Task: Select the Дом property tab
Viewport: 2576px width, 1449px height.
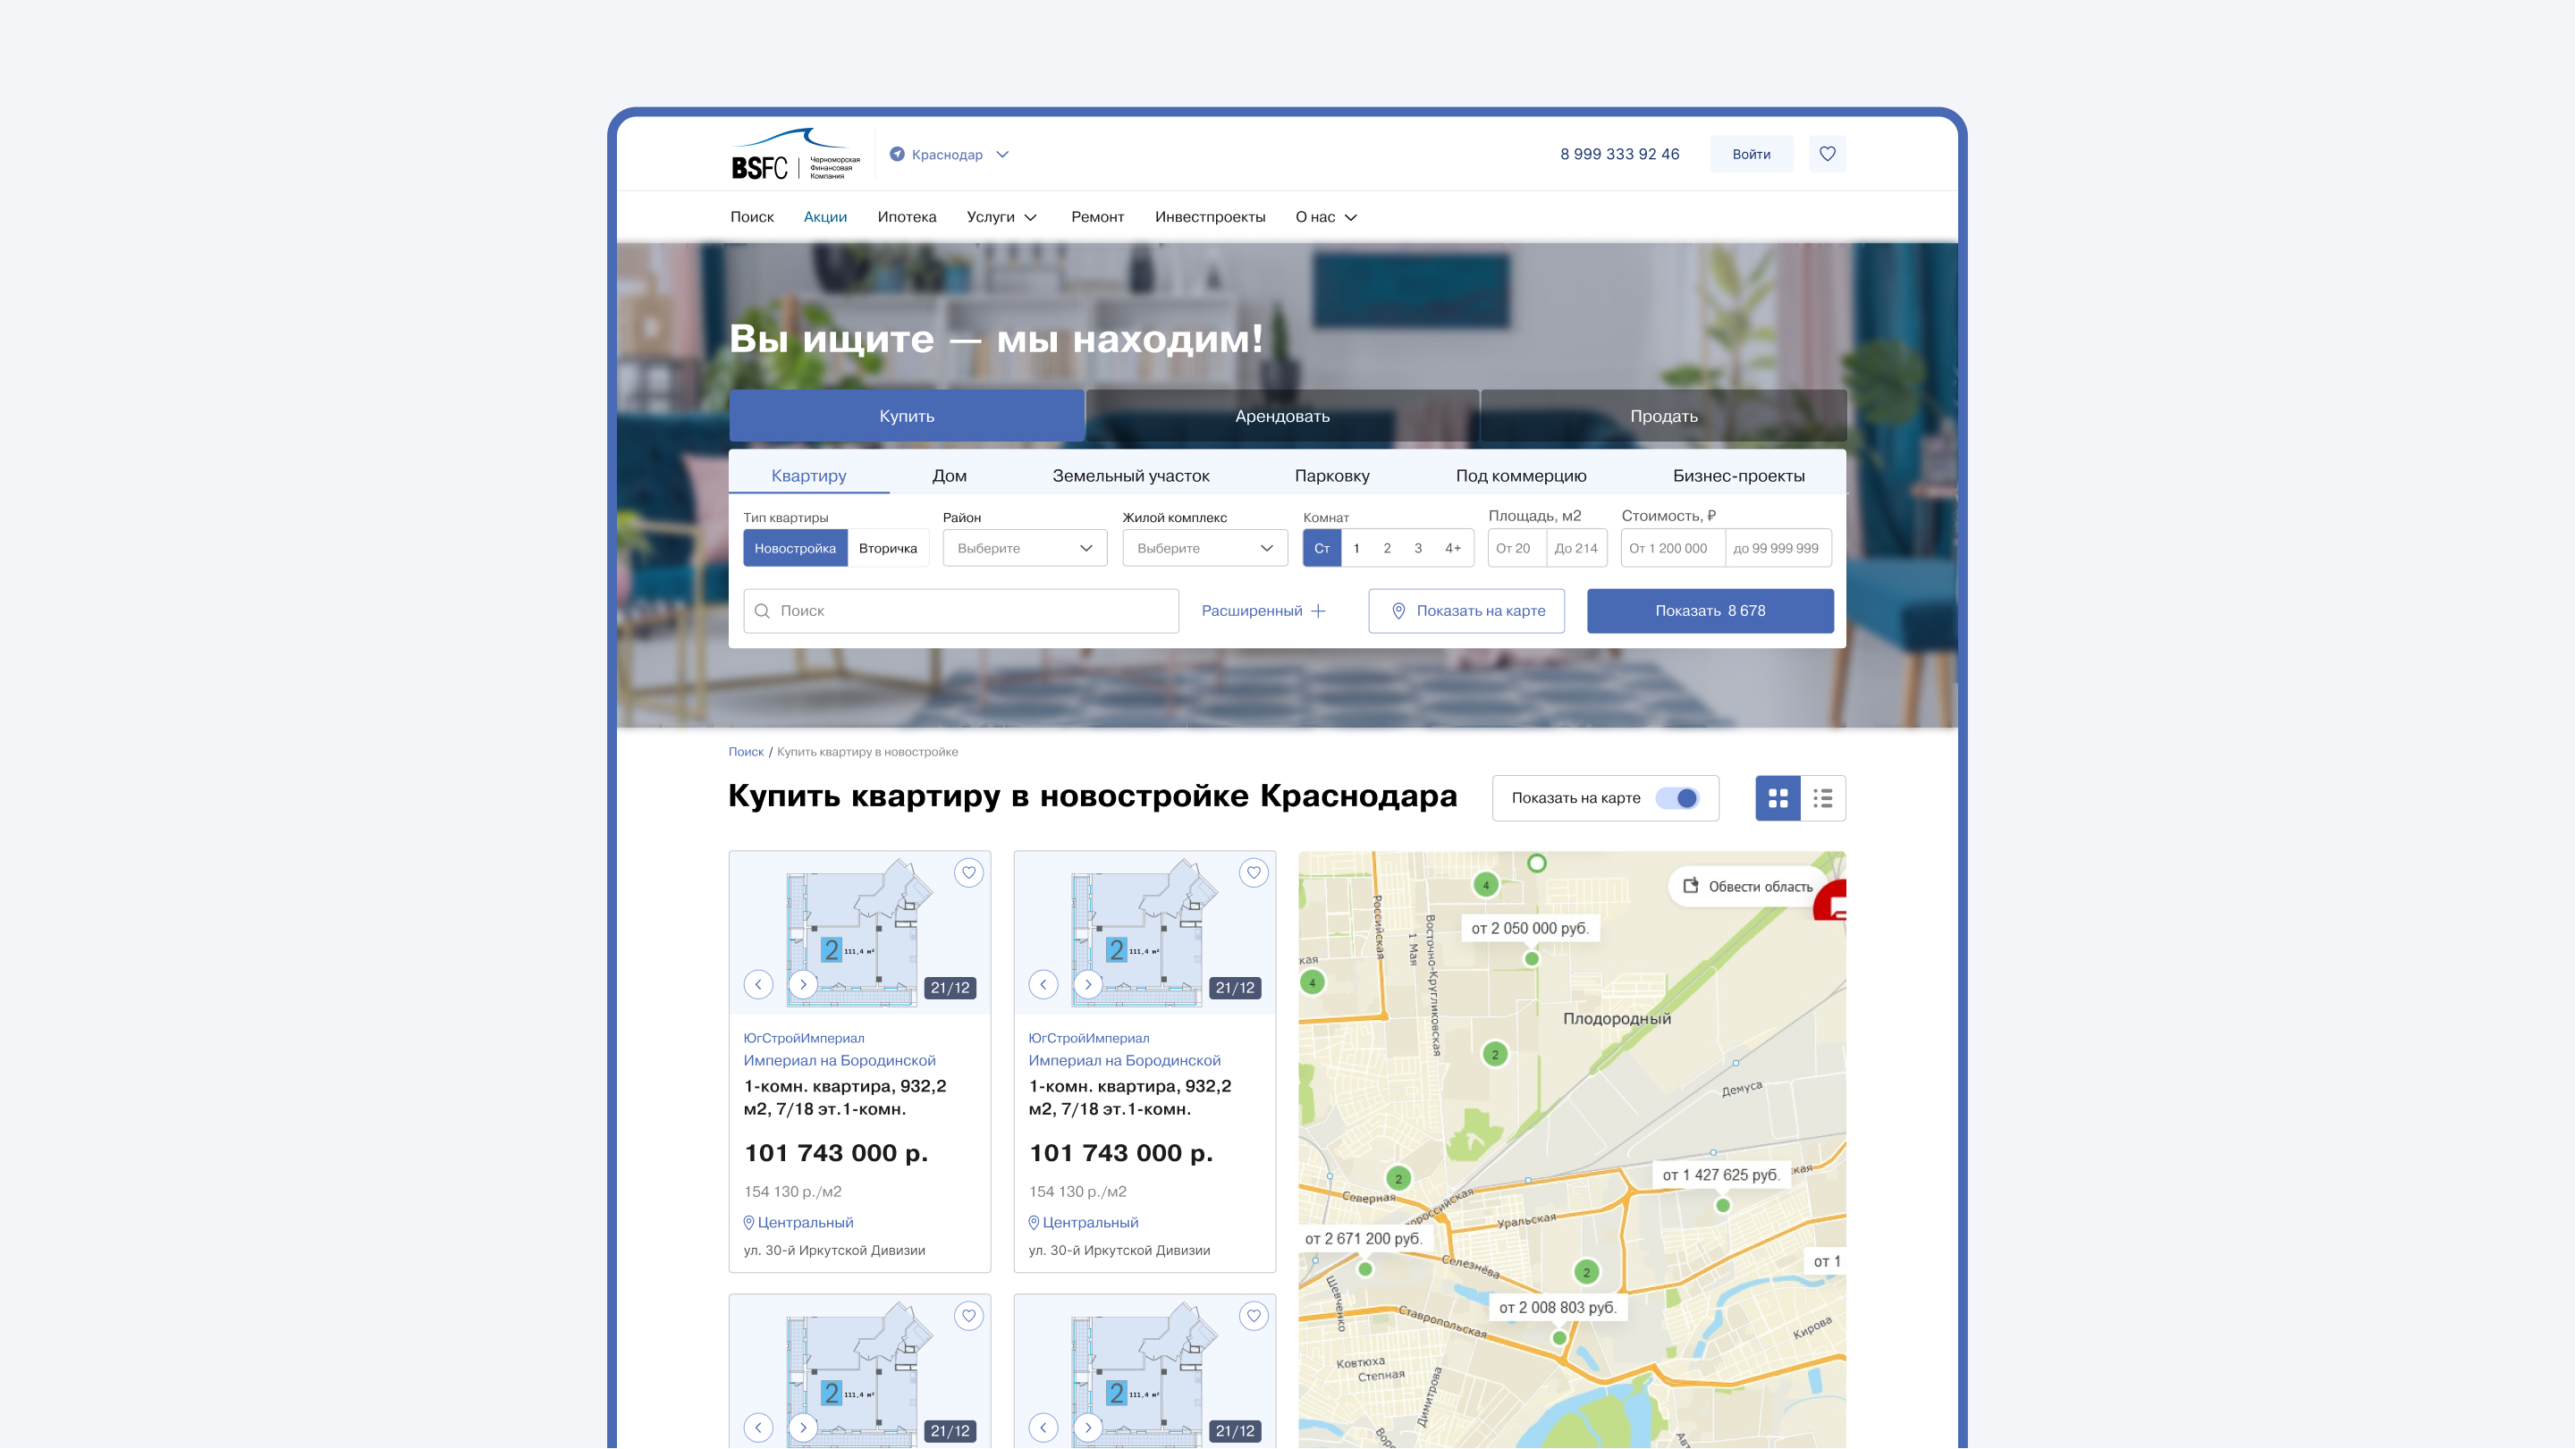Action: click(949, 476)
